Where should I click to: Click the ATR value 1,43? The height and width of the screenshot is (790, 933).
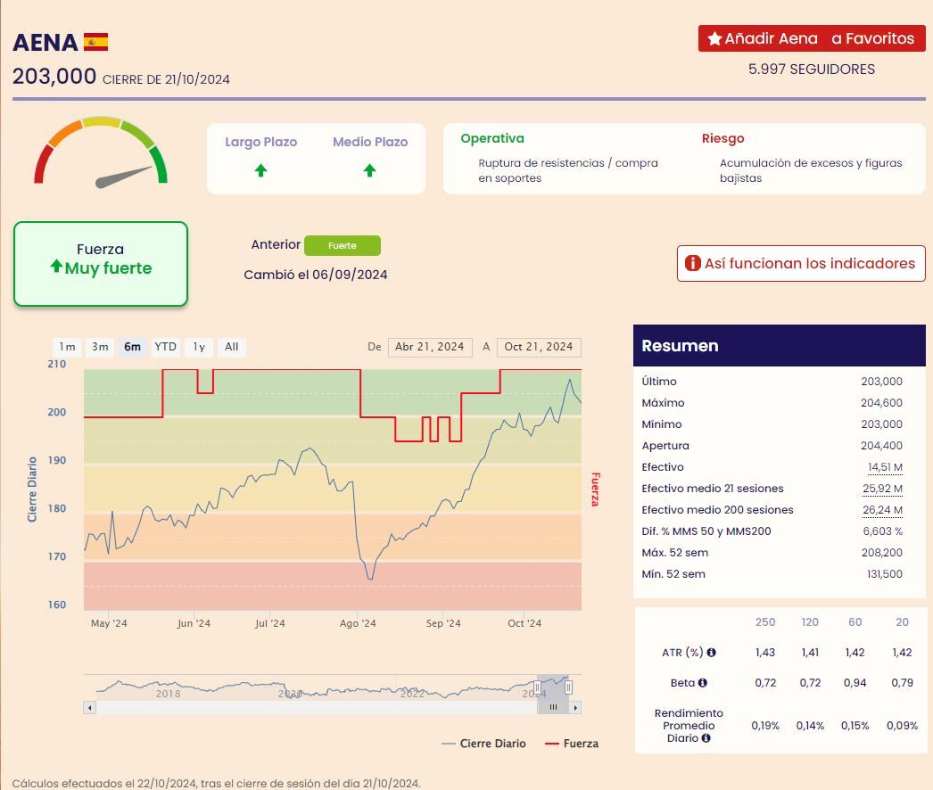point(765,653)
